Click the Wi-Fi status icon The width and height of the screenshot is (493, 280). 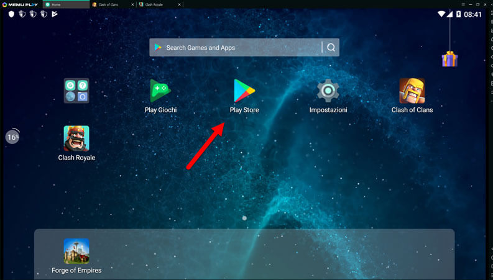[441, 14]
